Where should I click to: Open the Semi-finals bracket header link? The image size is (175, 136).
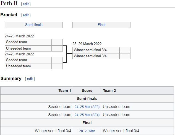tap(34, 25)
